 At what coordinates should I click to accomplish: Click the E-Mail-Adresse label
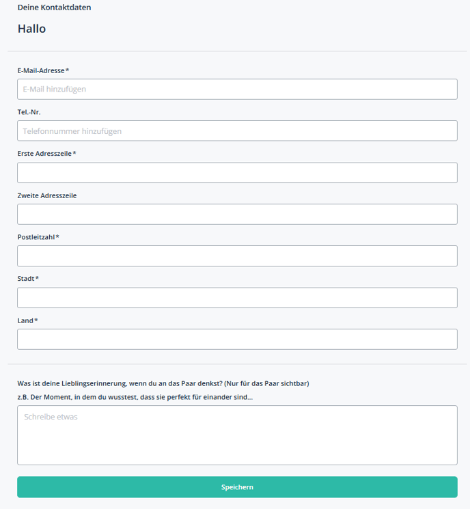coord(43,70)
